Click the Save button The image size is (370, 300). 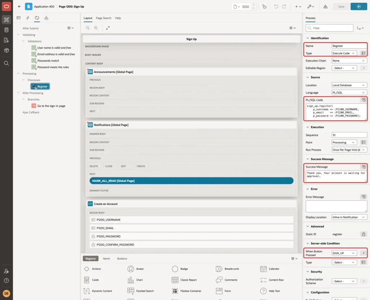[x=341, y=6]
